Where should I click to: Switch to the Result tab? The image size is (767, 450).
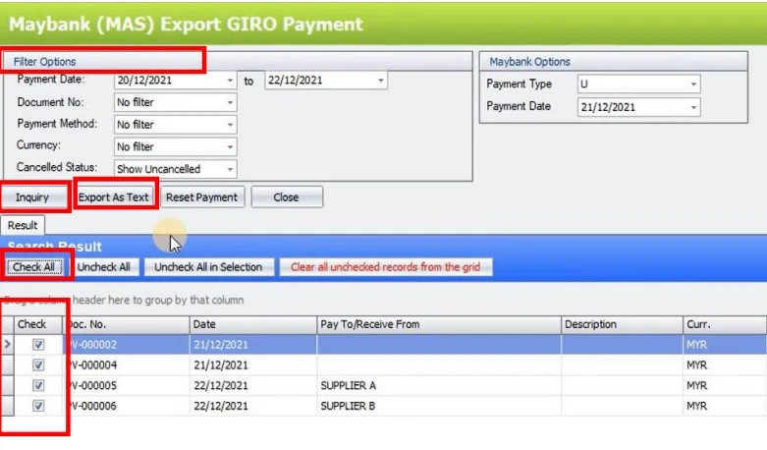coord(23,225)
